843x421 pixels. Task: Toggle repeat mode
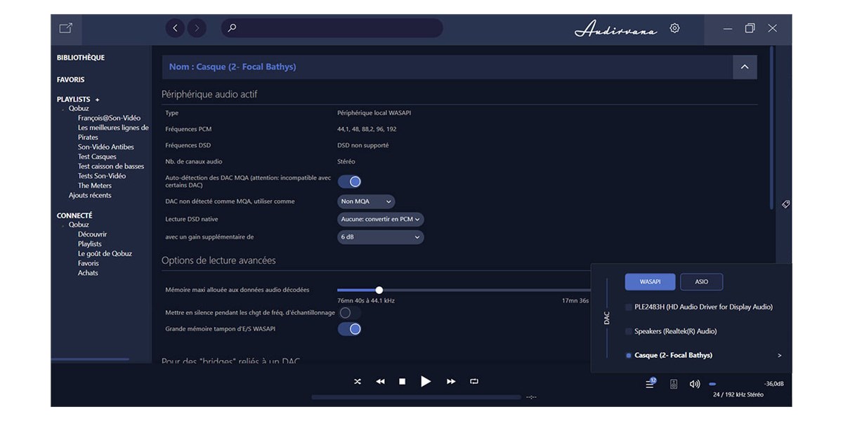pos(474,382)
